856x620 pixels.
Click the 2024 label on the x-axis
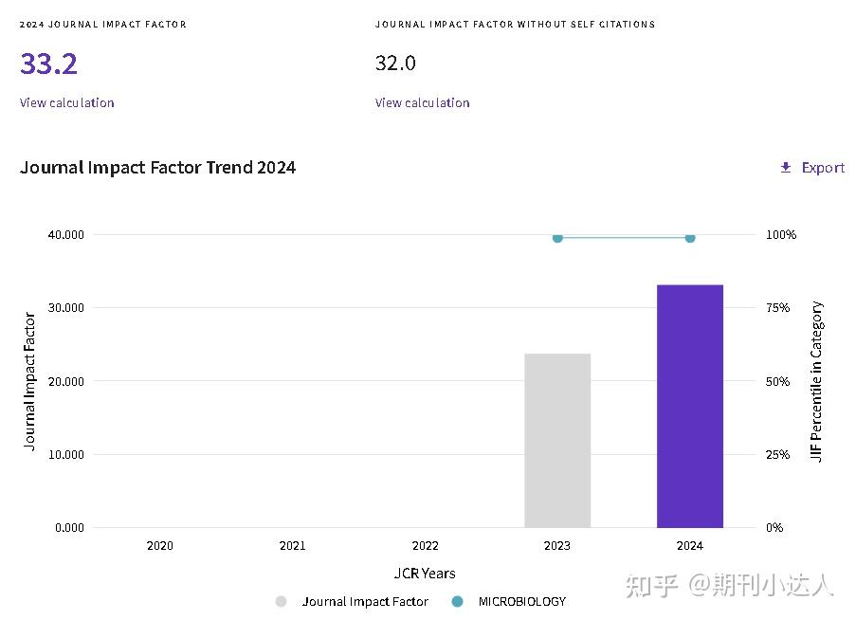(690, 545)
